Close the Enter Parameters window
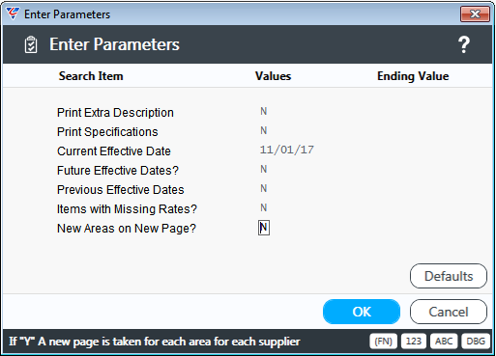The height and width of the screenshot is (356, 496). point(475,14)
